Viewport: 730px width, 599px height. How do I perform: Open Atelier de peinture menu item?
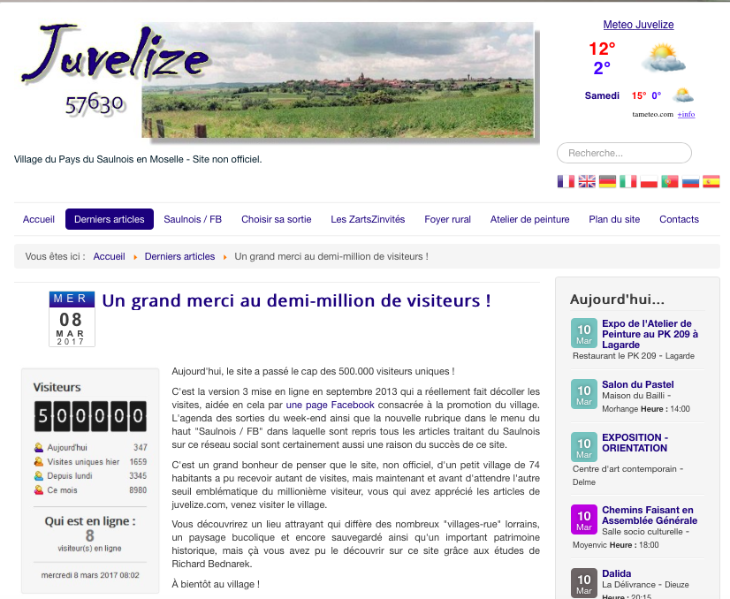[x=529, y=219]
